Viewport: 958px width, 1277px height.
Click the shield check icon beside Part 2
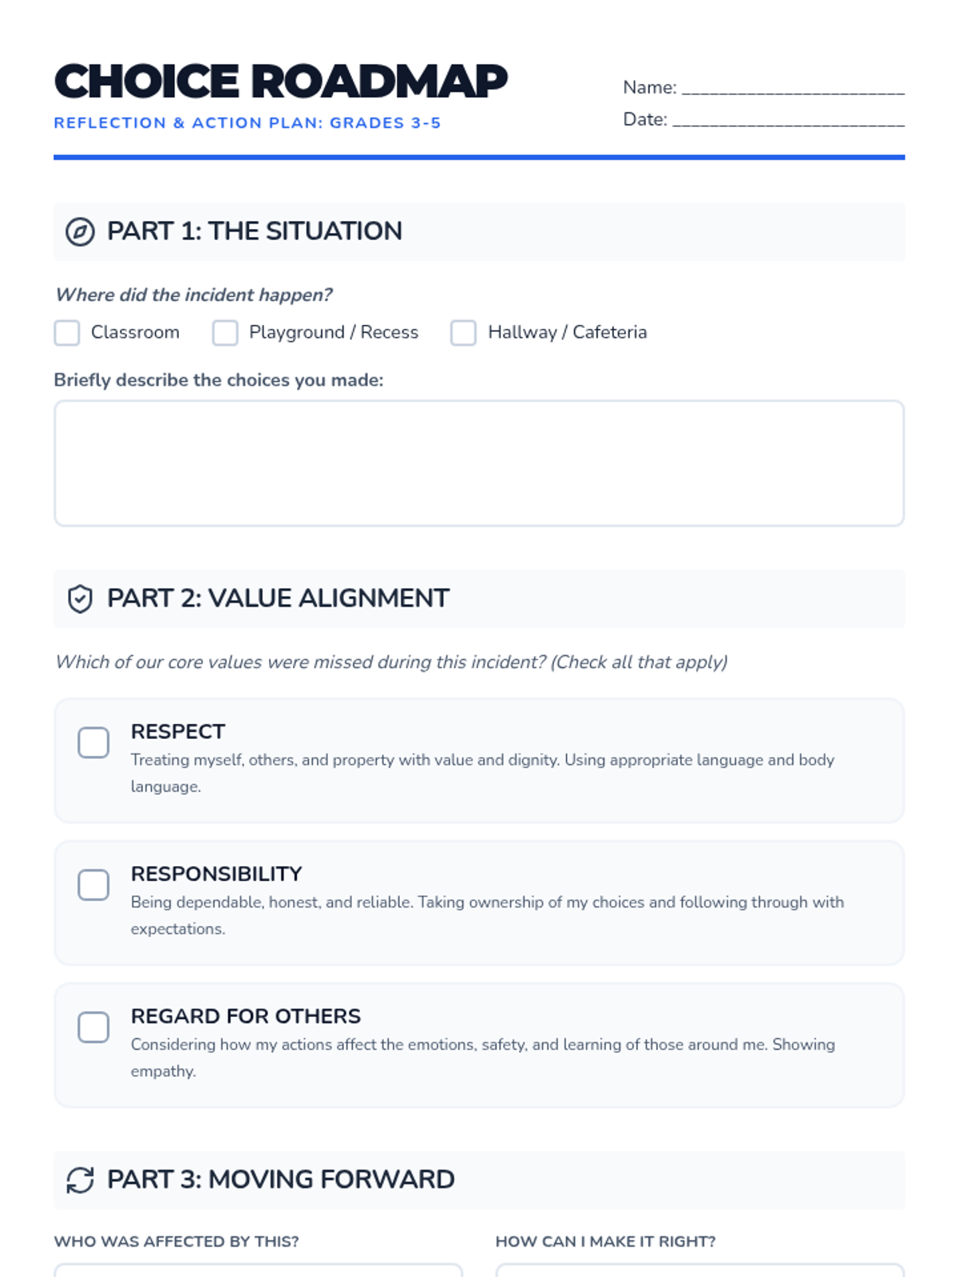[x=80, y=599]
